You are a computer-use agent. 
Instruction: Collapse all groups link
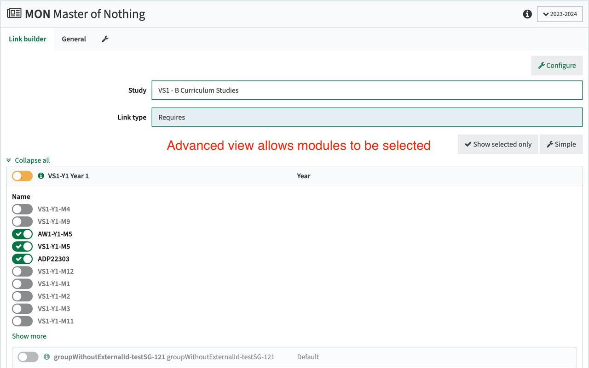(28, 160)
